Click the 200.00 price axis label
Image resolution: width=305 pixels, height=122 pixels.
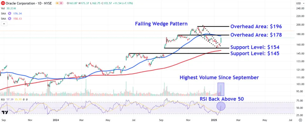(300, 25)
